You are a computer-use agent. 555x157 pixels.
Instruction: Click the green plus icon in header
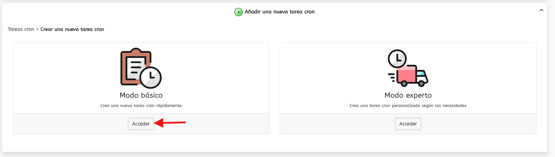tap(238, 12)
